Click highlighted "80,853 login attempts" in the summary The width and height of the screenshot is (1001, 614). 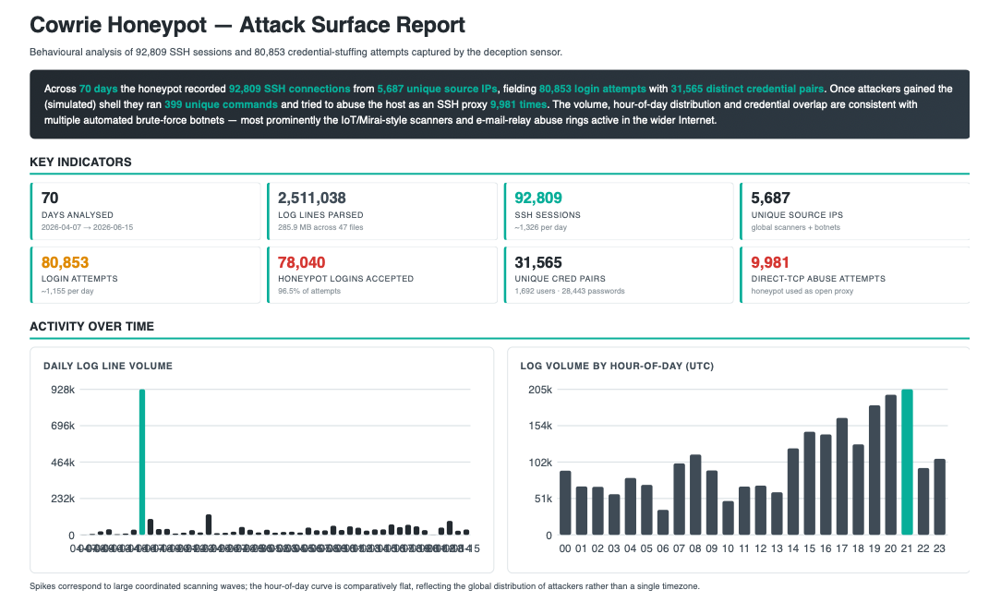click(x=593, y=89)
